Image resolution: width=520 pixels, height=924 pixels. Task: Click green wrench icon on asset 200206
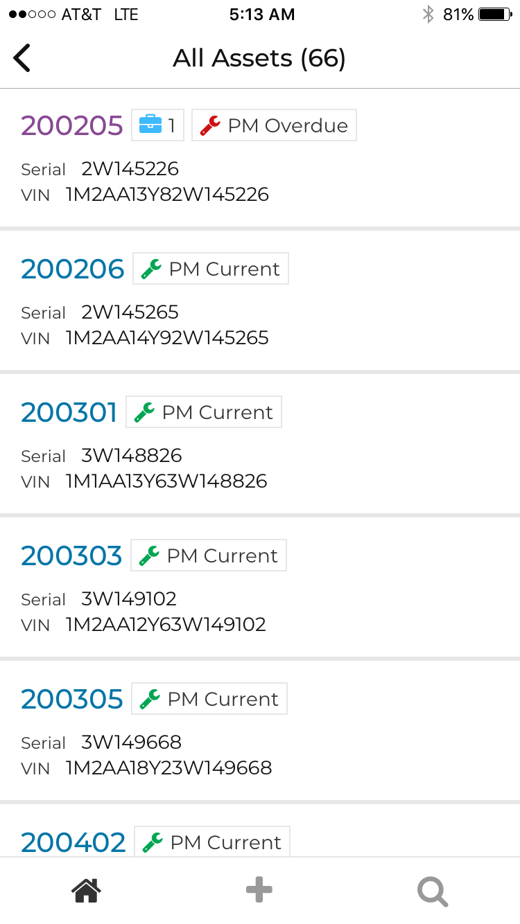(x=151, y=269)
